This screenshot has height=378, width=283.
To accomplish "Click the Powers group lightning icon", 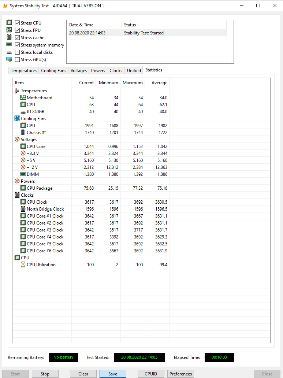I will 17,181.
